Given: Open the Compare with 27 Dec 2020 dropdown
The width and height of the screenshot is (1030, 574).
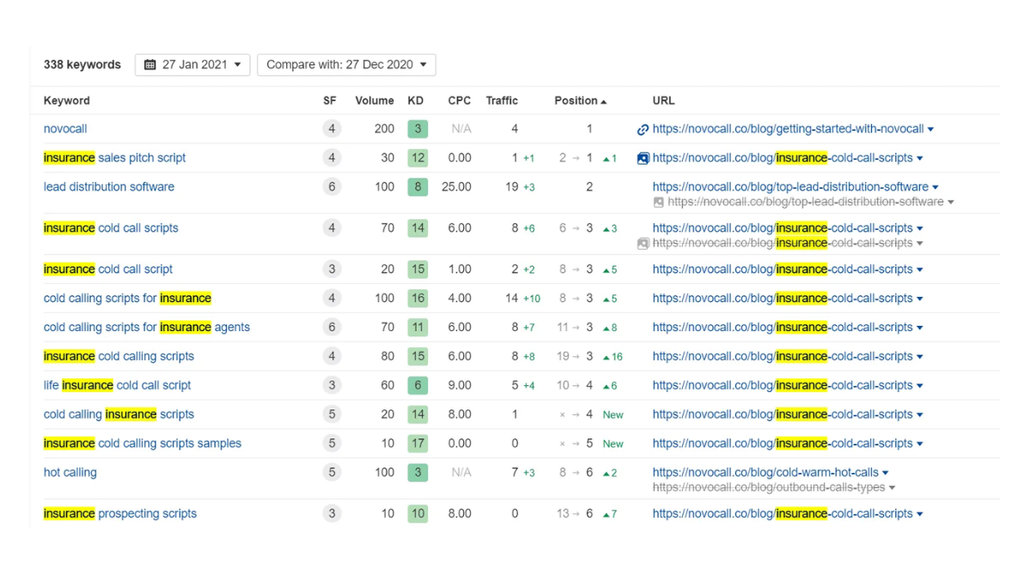Looking at the screenshot, I should 346,64.
